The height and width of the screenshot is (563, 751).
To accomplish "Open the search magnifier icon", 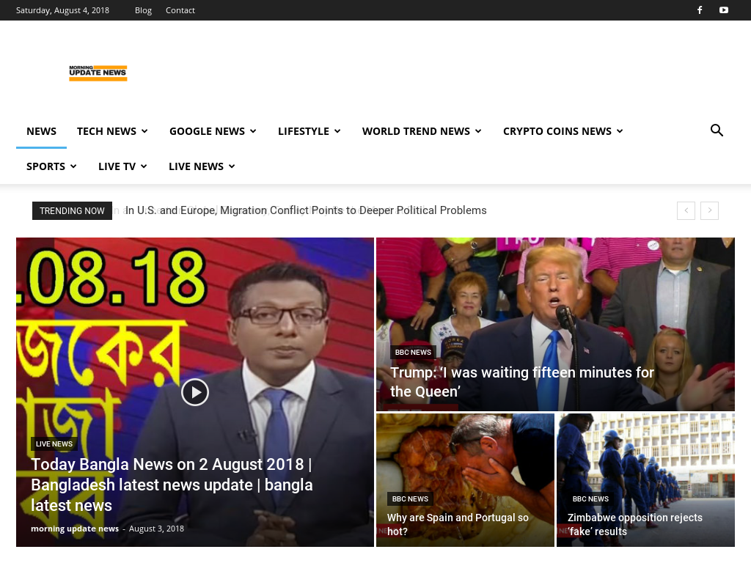I will (717, 130).
